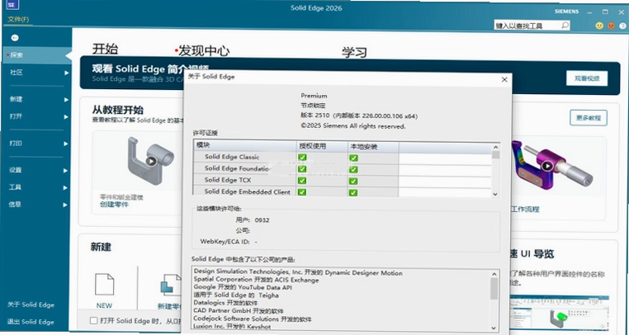Viewport: 629px width, 335px height.
Task: Toggle Solid Edge Embedded Client installed checkbox
Action: (353, 192)
